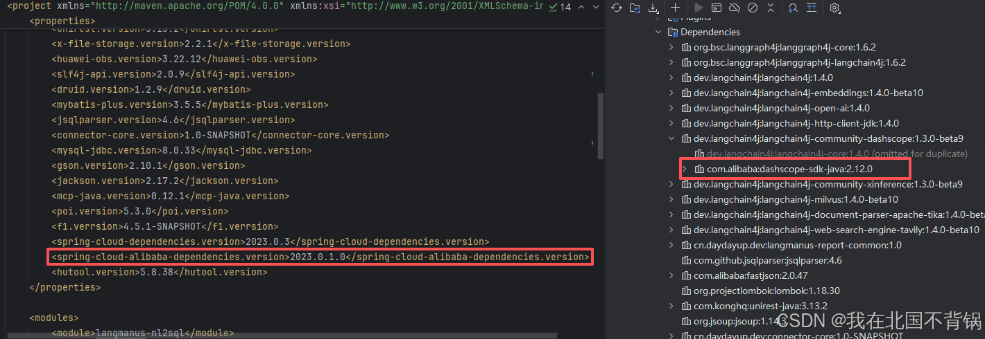Screen dimensions: 985x339
Task: Click library icon of lombok:1.18.30
Action: (686, 291)
